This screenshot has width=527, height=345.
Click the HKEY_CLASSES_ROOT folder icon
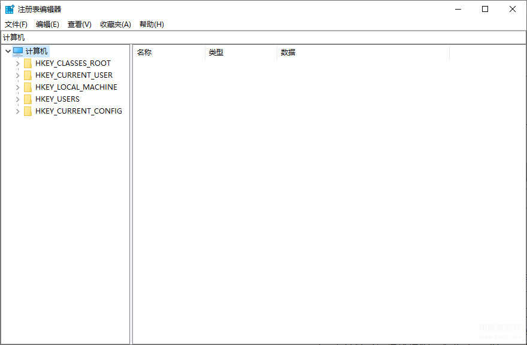[x=28, y=63]
